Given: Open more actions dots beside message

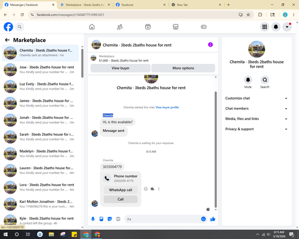Looking at the screenshot, I should (158, 189).
